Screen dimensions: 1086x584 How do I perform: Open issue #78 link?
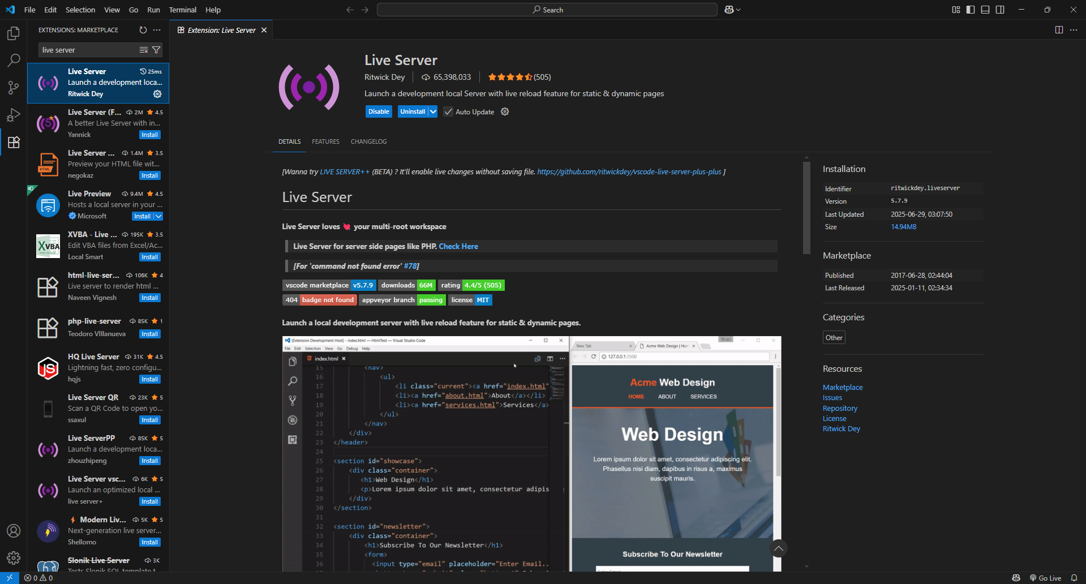410,266
